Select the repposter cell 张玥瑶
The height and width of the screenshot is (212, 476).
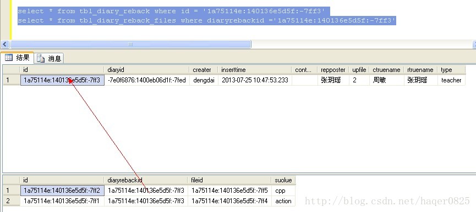click(333, 80)
